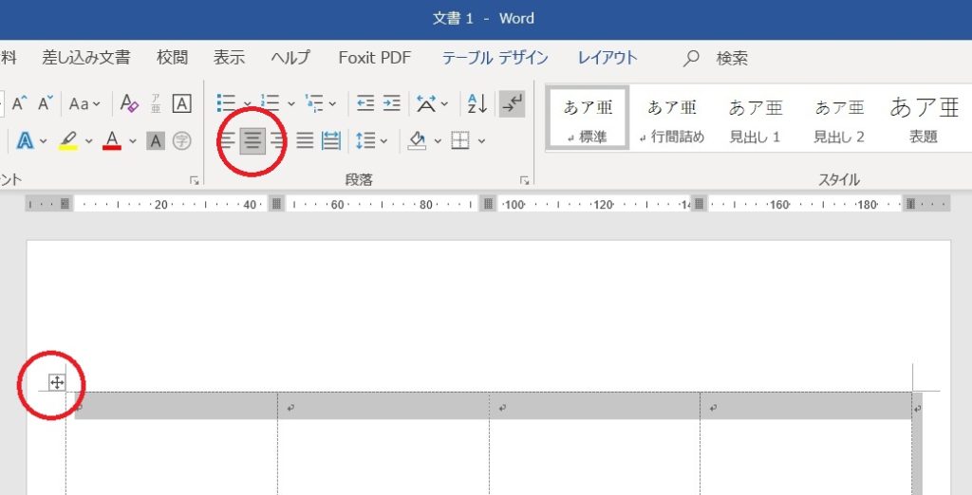Switch to the レイアウト tab

[607, 58]
